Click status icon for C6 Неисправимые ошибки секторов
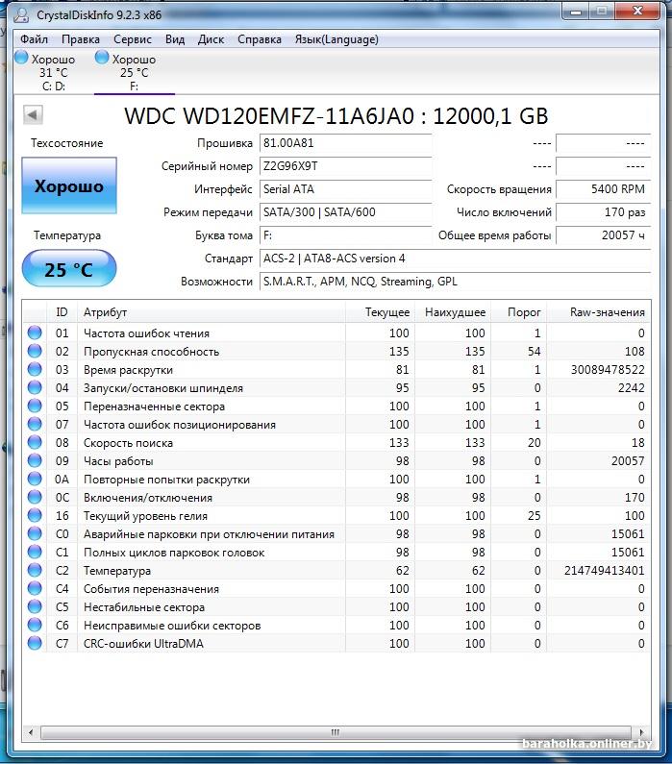 pyautogui.click(x=35, y=625)
